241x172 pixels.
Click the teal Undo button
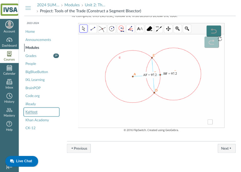tap(214, 31)
